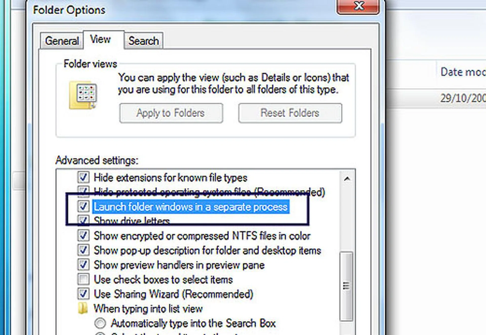The image size is (486, 335).
Task: Click the scroll up arrow in Advanced settings
Action: click(347, 179)
